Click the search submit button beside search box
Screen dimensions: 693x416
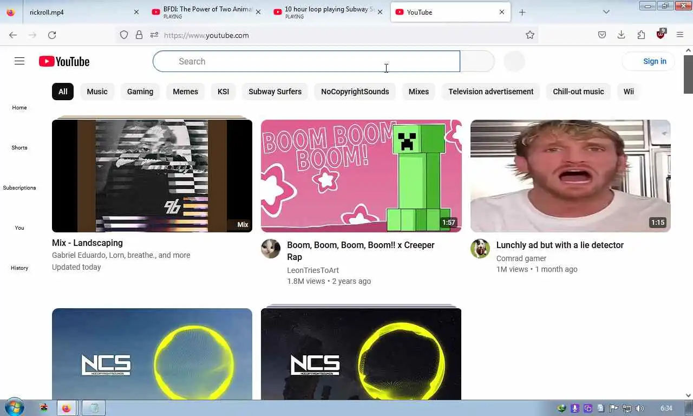[477, 61]
